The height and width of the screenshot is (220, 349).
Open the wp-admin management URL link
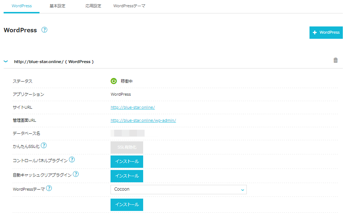tap(144, 120)
